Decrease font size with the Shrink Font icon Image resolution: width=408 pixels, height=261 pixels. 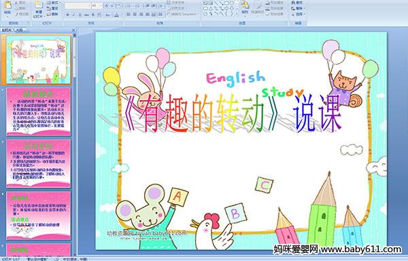(112, 5)
